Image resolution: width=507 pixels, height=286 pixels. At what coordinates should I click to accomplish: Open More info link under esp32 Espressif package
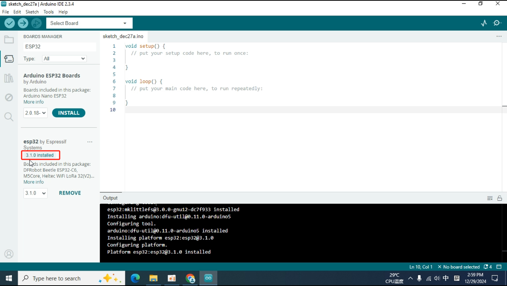tap(34, 182)
